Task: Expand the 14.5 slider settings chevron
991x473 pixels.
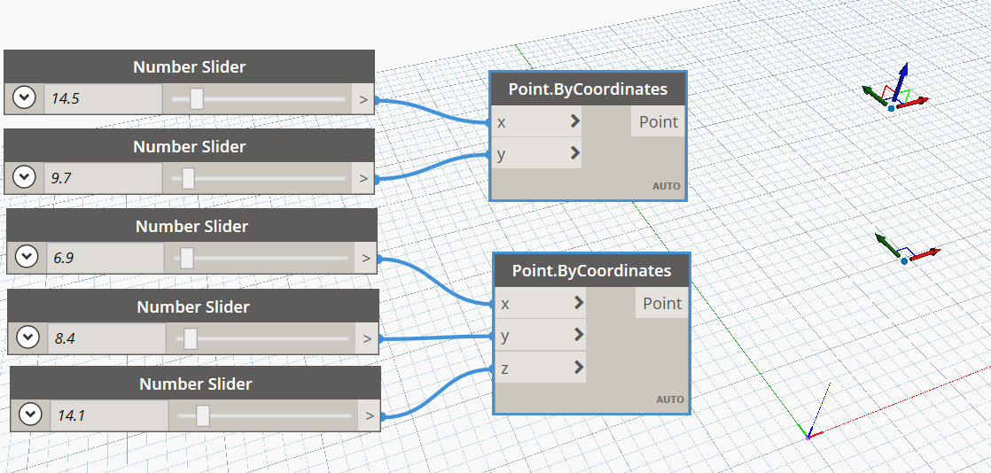Action: [x=25, y=98]
